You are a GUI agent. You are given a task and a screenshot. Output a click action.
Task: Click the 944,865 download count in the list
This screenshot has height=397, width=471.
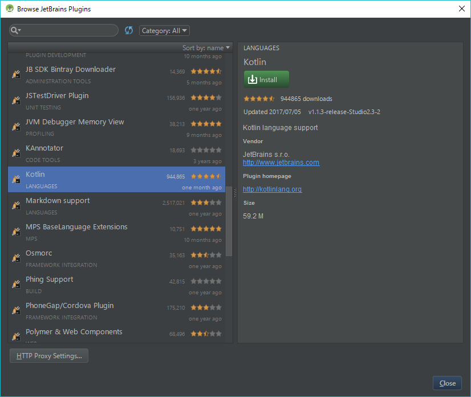(x=176, y=176)
